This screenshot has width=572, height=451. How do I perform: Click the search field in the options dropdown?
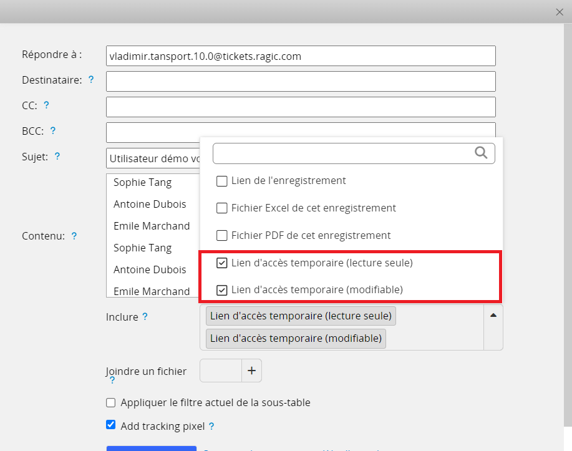click(x=343, y=153)
